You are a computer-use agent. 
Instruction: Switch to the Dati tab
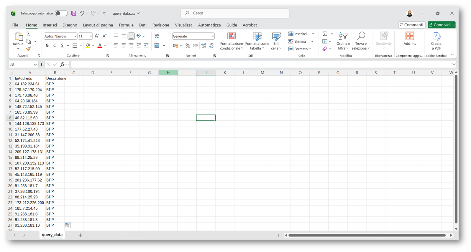143,25
